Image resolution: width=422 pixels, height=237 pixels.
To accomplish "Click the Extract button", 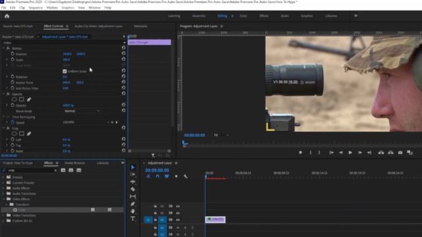I will [390, 152].
